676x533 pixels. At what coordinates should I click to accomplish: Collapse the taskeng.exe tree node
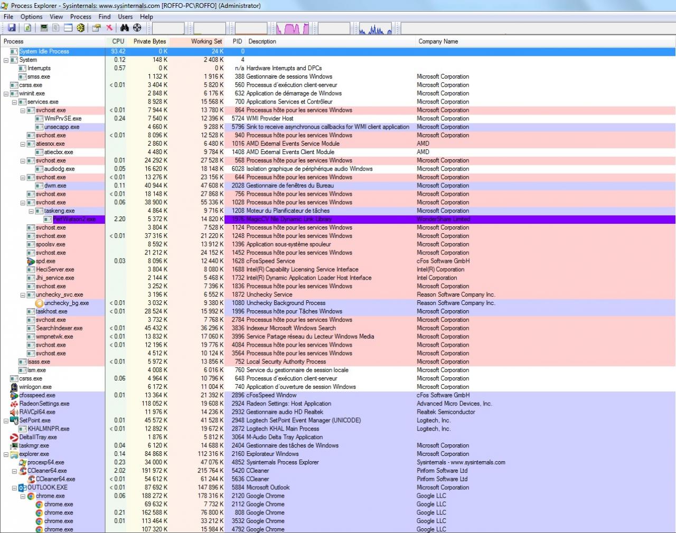click(32, 211)
